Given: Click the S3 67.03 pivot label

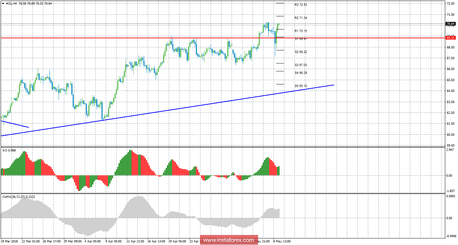Looking at the screenshot, I should 301,65.
